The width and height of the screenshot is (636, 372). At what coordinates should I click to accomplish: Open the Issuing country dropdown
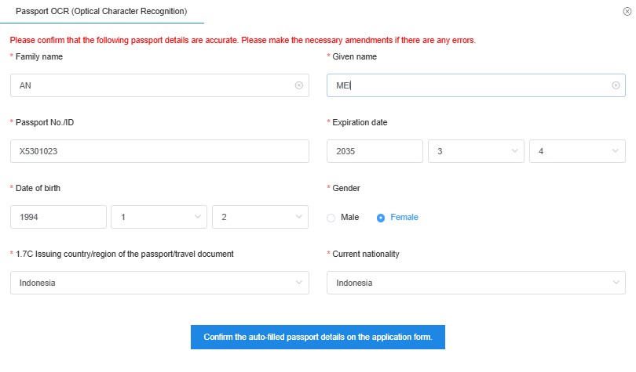pos(159,283)
